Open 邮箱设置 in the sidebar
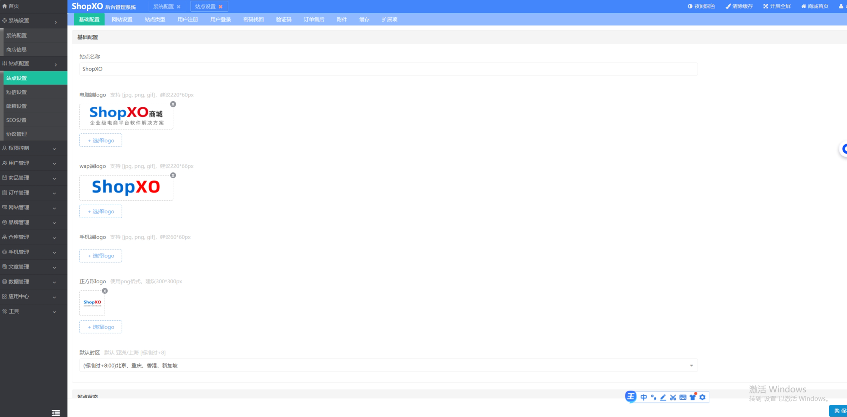 [x=36, y=106]
